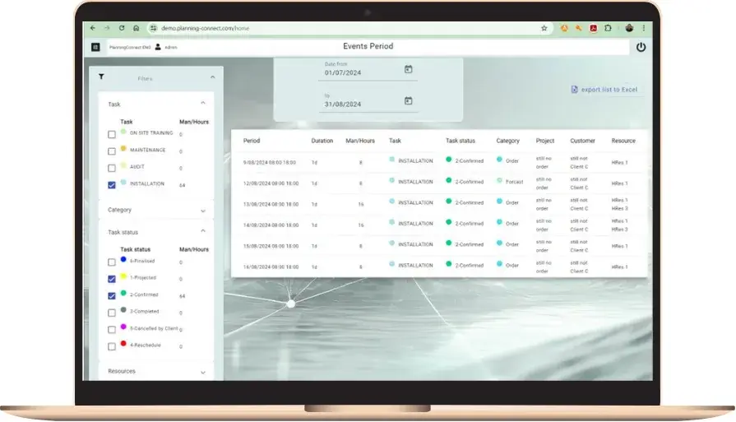The image size is (736, 422).
Task: Sort by the Man/Hours table column header
Action: [x=360, y=141]
